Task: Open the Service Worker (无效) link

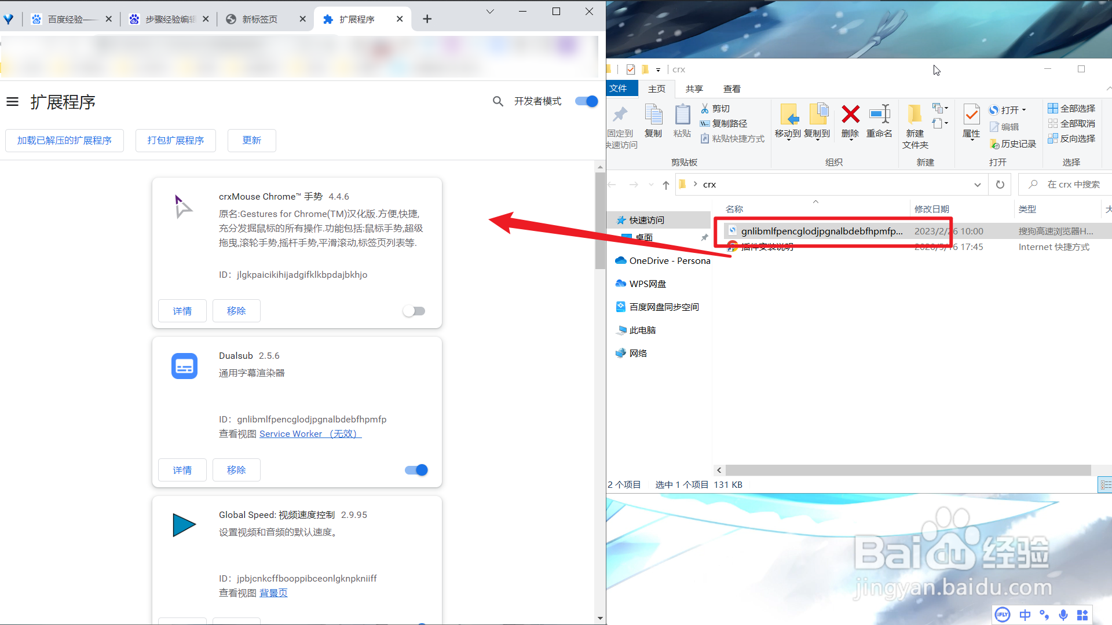Action: 310,434
